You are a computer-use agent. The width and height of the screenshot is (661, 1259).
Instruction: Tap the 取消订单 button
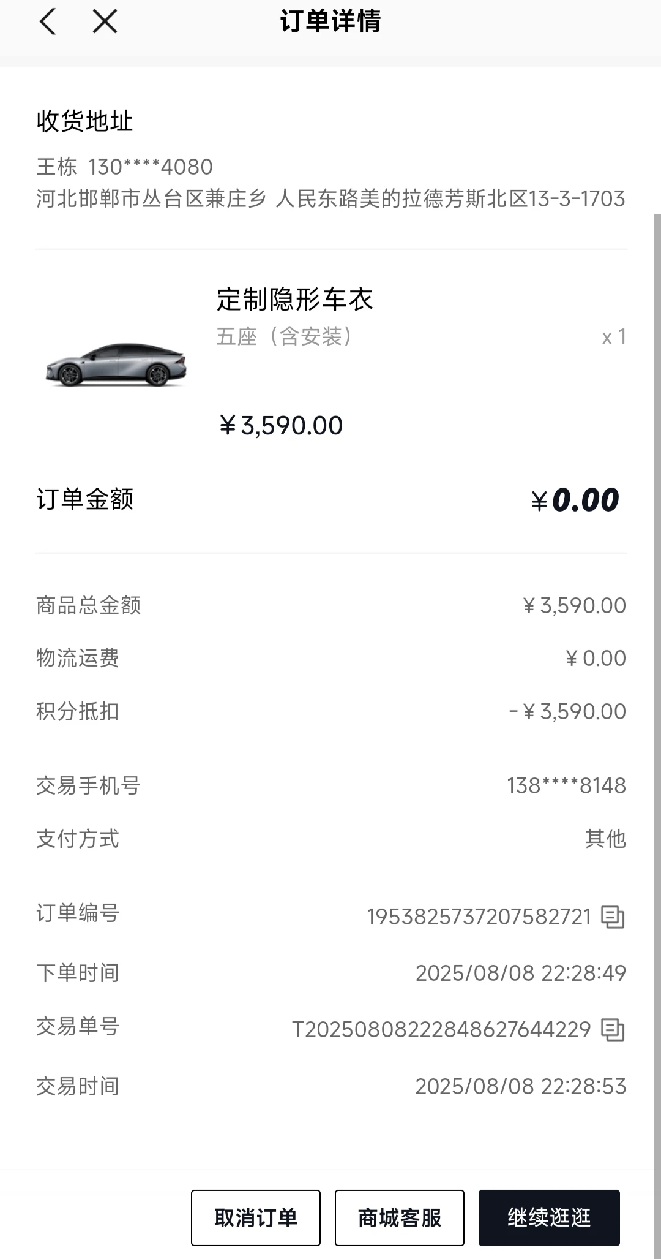point(255,1217)
